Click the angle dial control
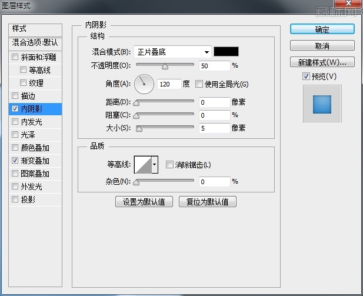363x296 pixels. click(144, 84)
